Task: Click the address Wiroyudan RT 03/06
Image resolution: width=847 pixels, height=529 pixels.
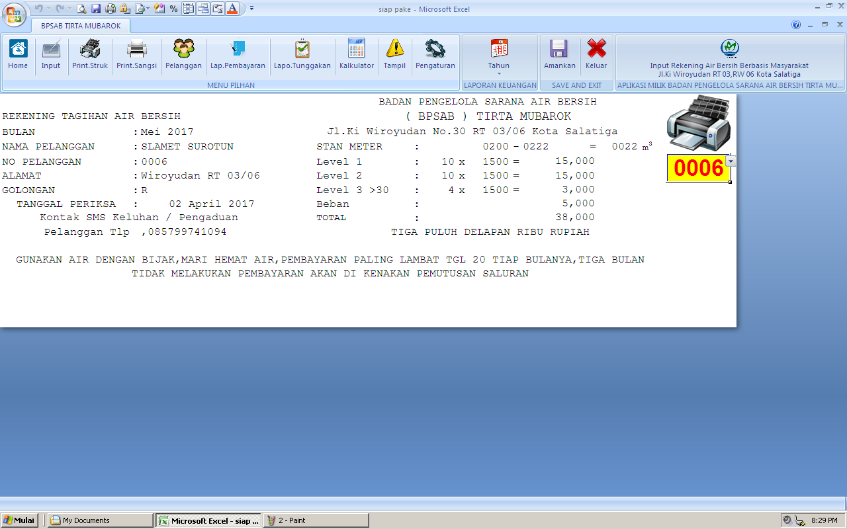Action: pos(201,175)
